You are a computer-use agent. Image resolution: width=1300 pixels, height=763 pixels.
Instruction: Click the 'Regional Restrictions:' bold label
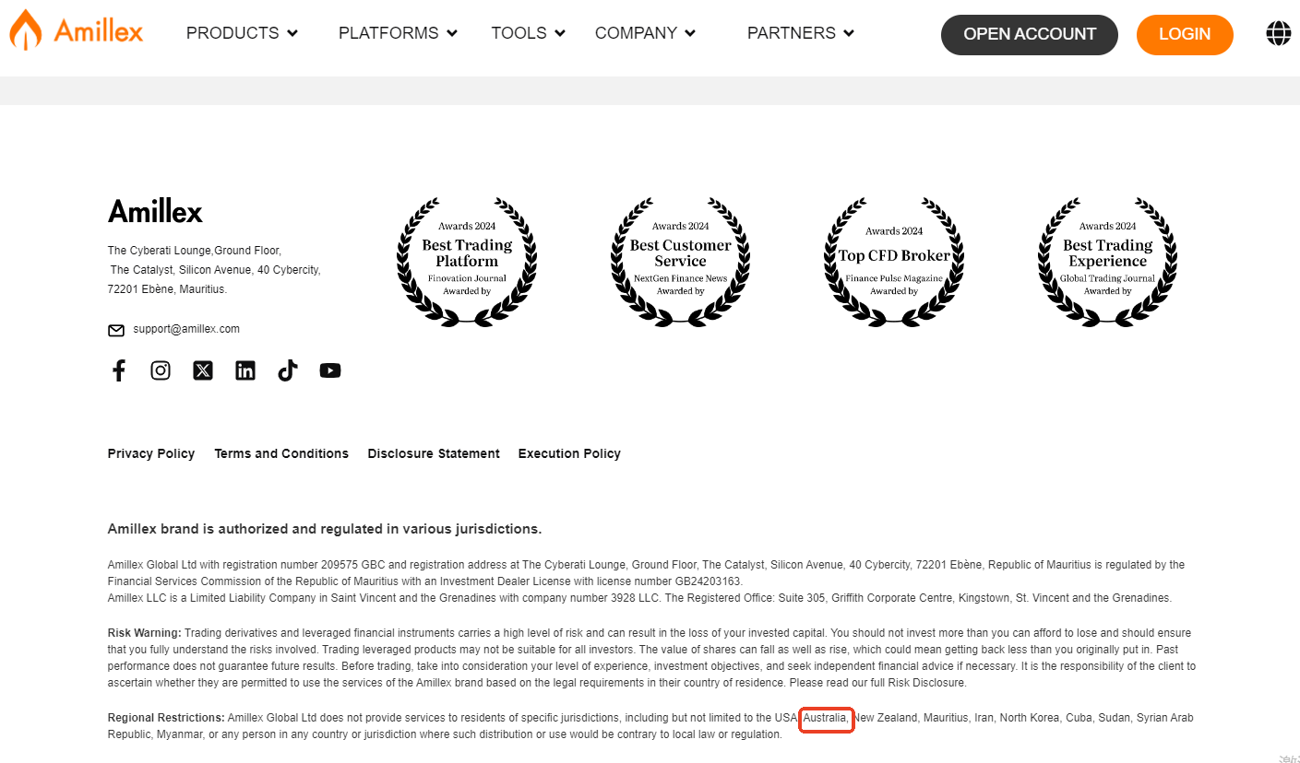click(x=166, y=718)
